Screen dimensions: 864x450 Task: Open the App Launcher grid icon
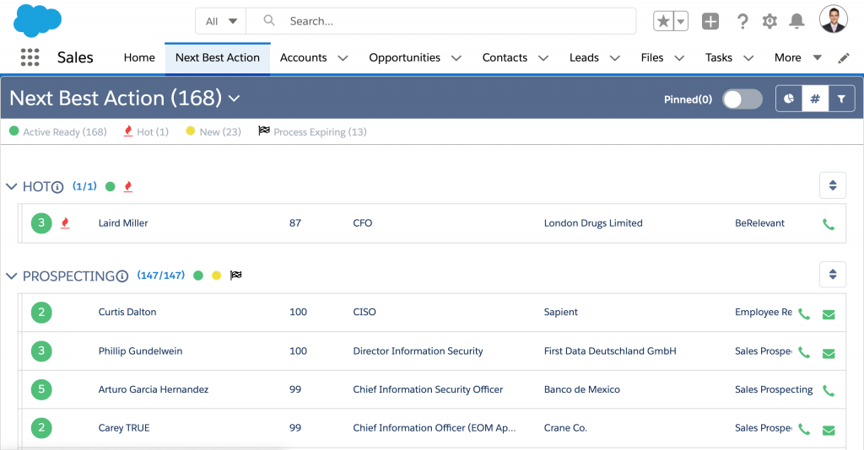(x=30, y=57)
